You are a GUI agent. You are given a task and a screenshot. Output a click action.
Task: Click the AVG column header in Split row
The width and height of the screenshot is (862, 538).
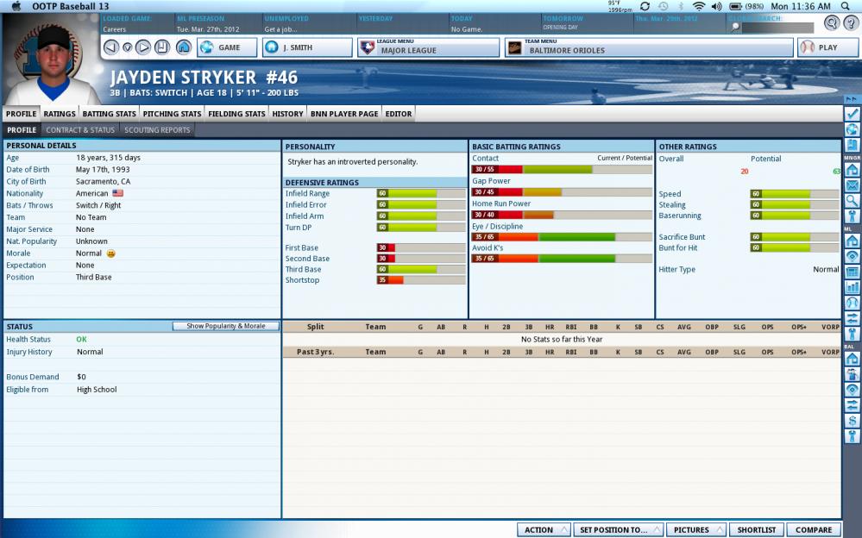(x=684, y=327)
